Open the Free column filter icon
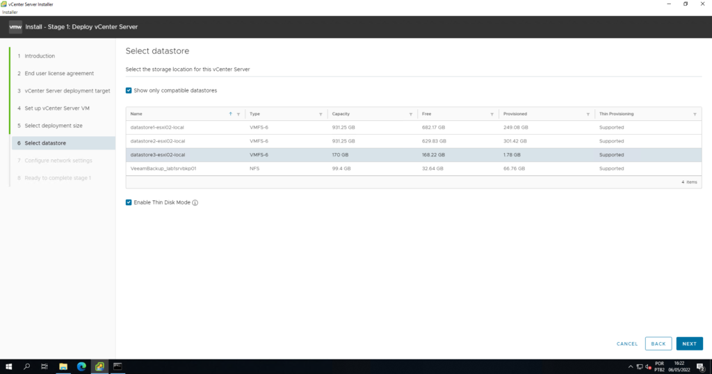The width and height of the screenshot is (712, 374). coord(492,115)
